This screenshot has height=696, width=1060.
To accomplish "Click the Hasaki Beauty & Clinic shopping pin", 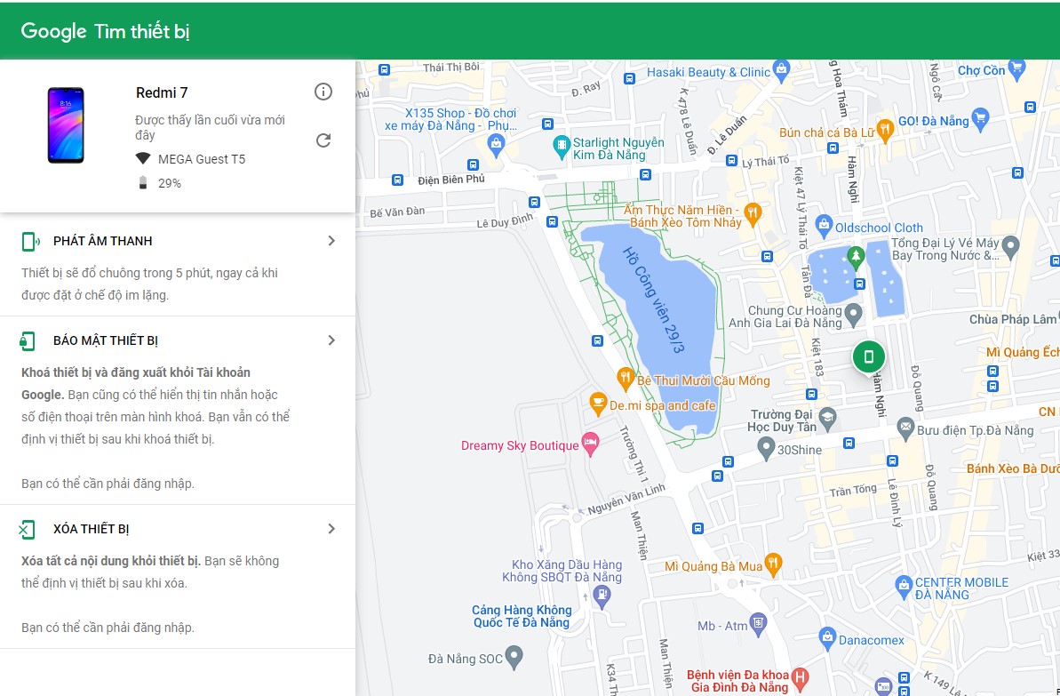I will 782,71.
